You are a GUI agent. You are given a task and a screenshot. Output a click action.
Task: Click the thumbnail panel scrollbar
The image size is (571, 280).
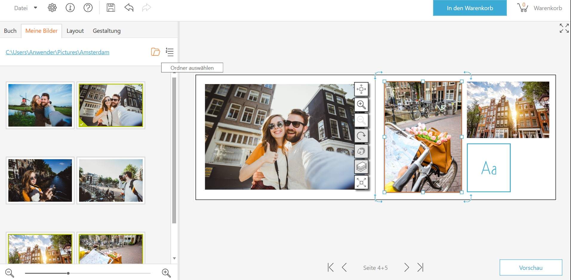point(174,150)
